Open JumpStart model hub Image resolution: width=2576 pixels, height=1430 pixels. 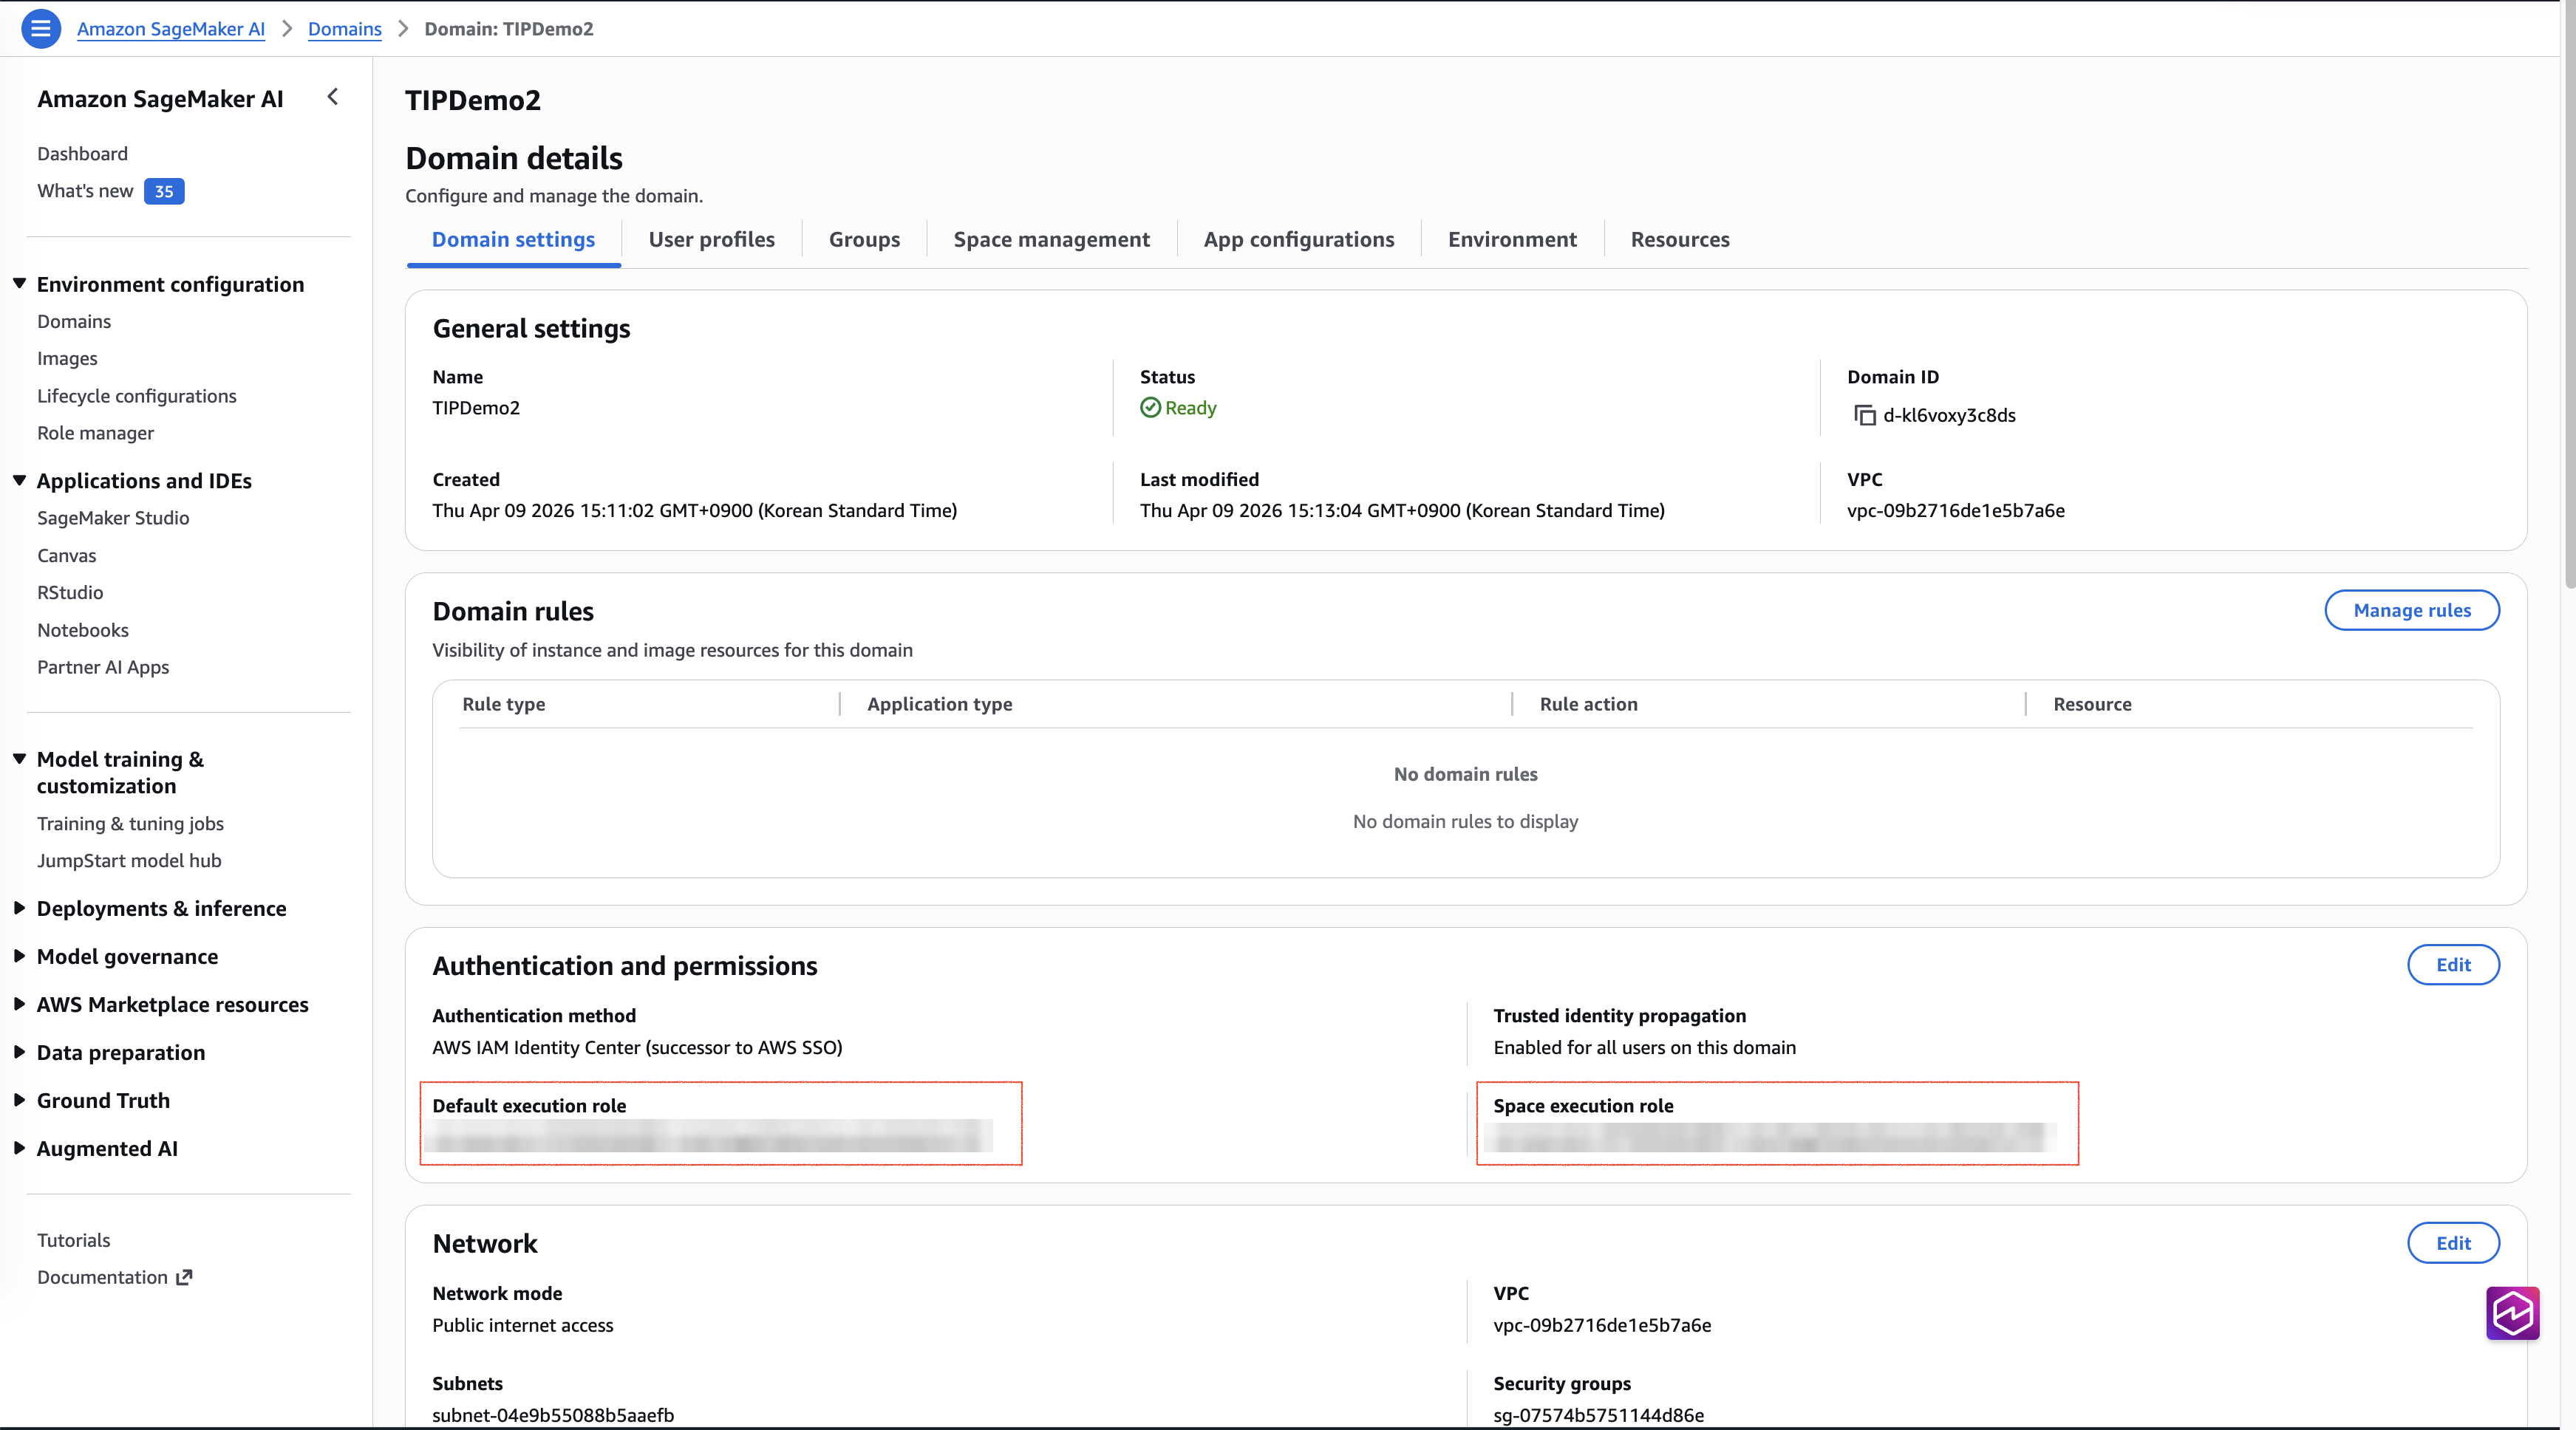[x=129, y=861]
